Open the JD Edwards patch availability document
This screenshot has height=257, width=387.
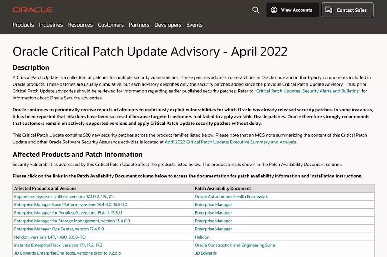tap(206, 253)
